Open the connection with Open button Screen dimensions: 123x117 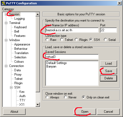tap(85, 112)
